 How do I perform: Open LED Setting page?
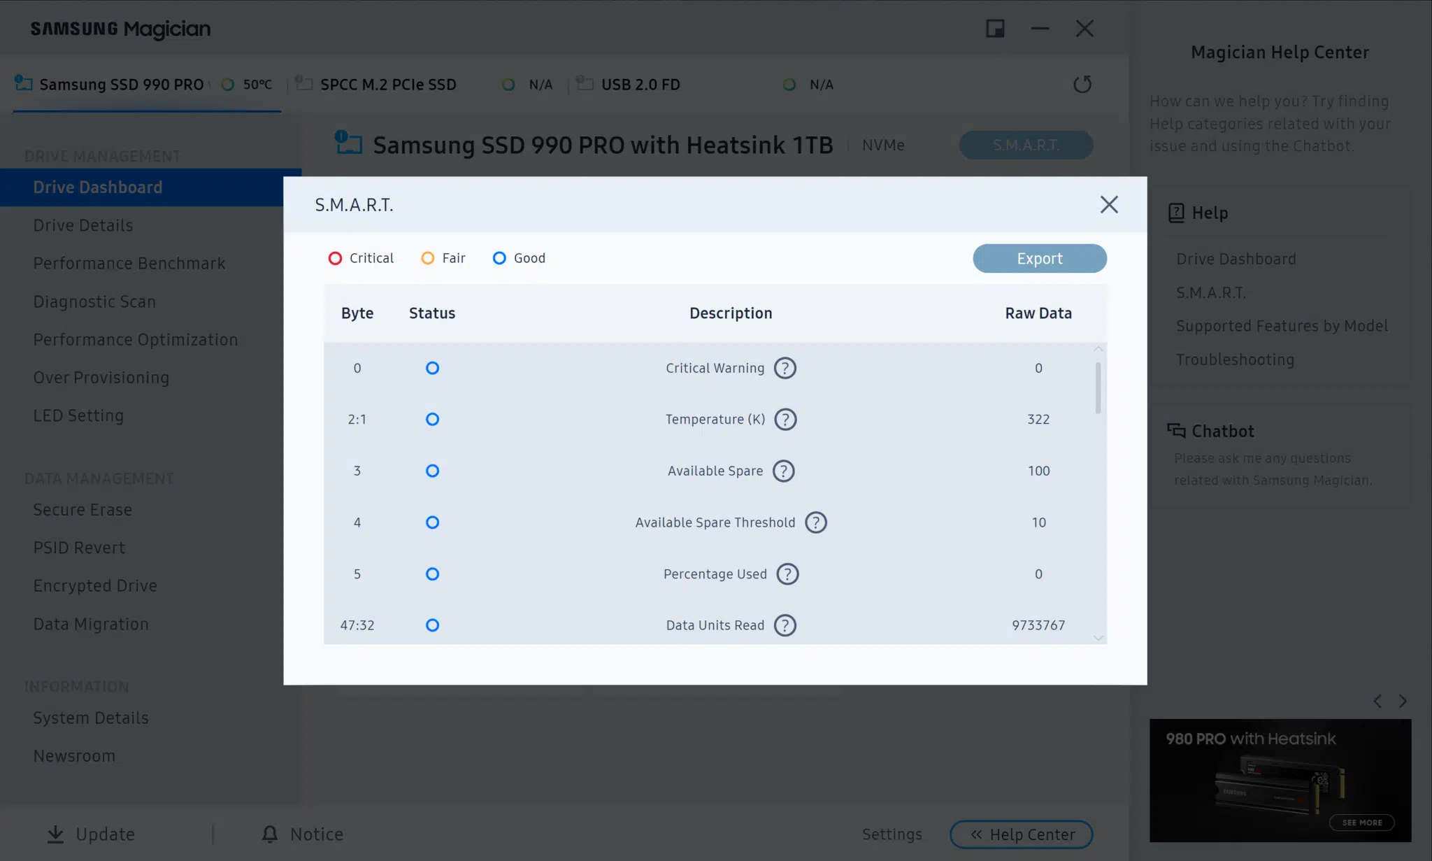[78, 415]
